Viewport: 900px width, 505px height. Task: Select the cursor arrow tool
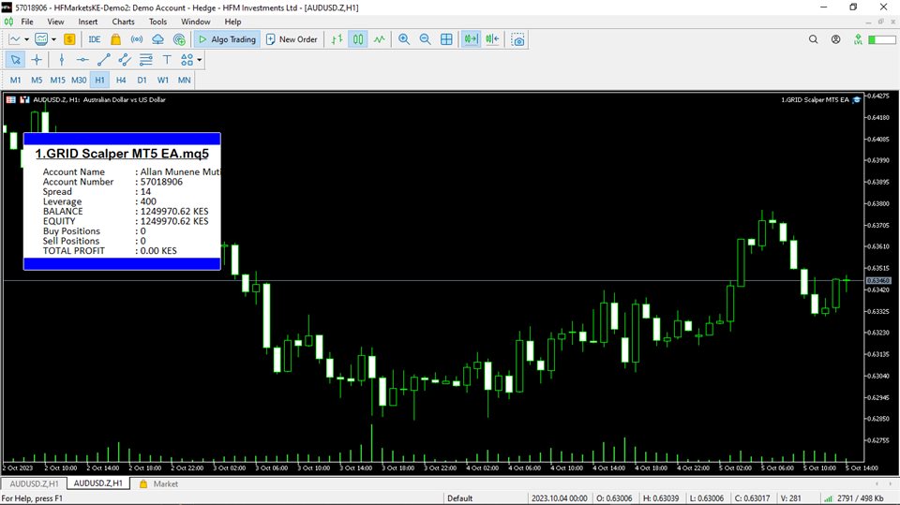click(16, 60)
